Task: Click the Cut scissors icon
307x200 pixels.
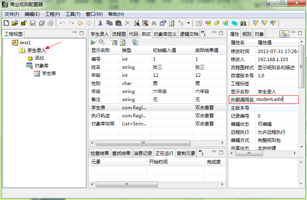Action: coord(100,23)
